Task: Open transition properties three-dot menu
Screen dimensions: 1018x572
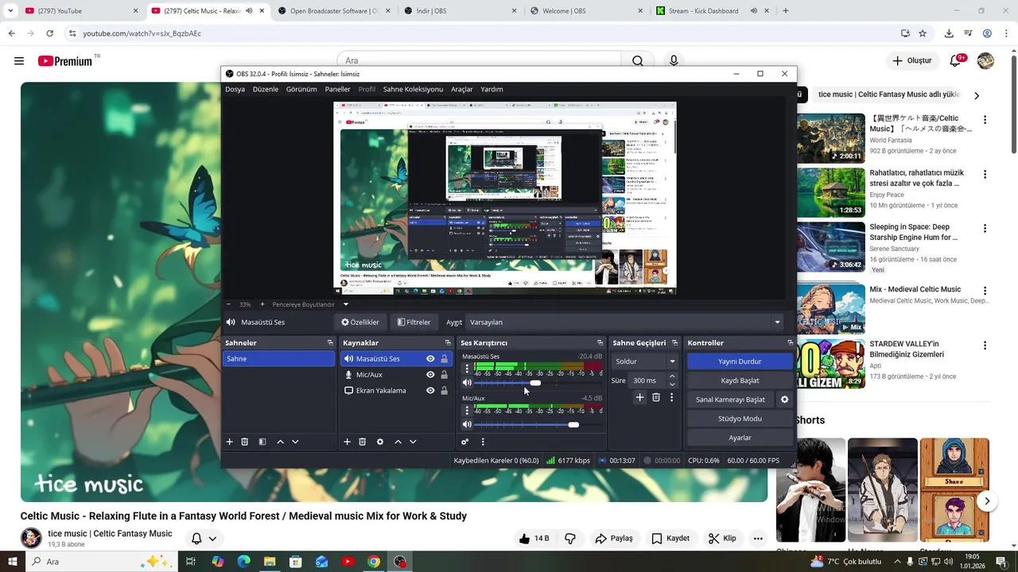Action: [671, 397]
